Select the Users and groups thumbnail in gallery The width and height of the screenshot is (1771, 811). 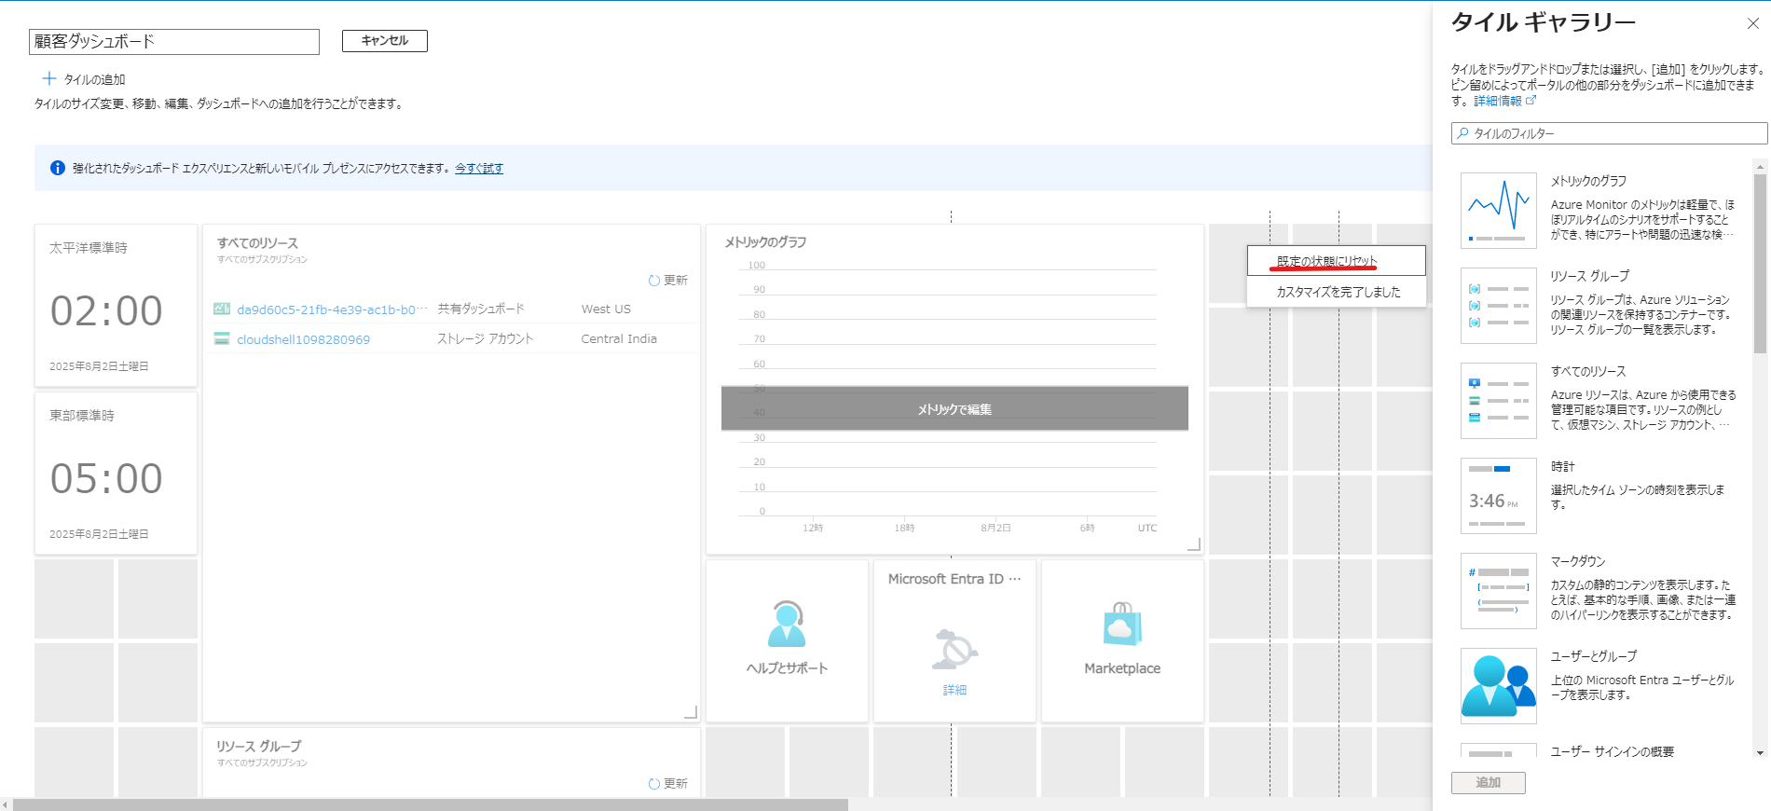click(1499, 686)
